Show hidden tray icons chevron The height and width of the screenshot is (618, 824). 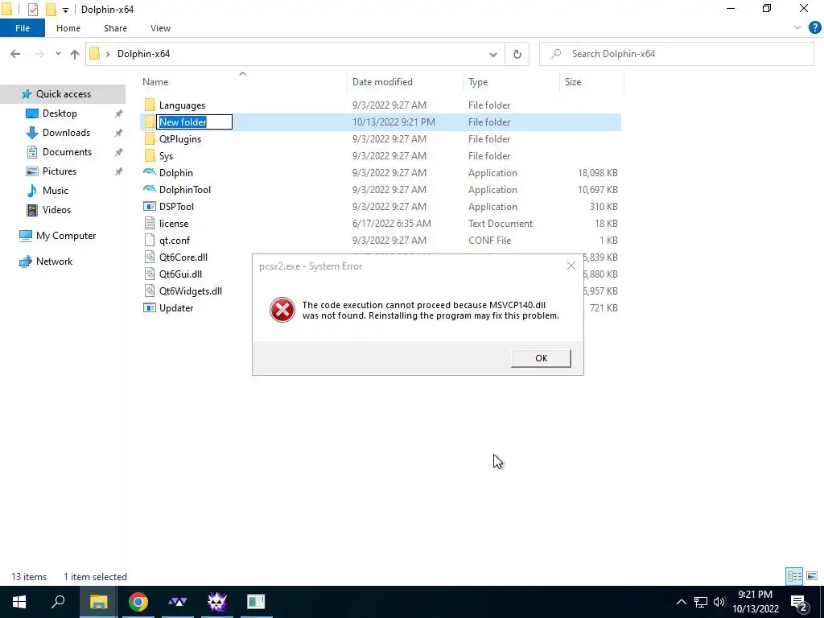[x=681, y=602]
